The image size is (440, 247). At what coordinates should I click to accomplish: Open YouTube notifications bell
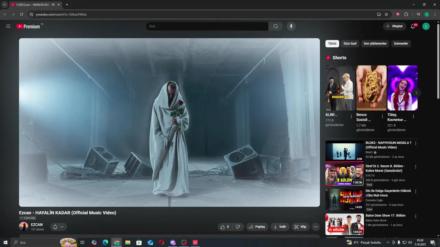[x=413, y=26]
